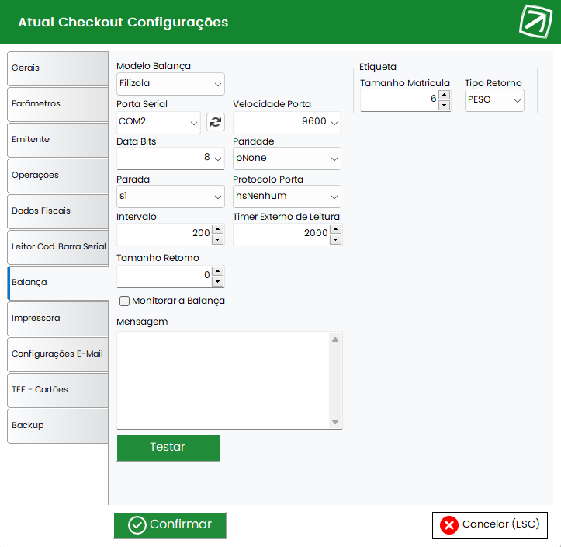This screenshot has width=561, height=547.
Task: Open the Porta Serial COM2 dropdown
Action: (158, 122)
